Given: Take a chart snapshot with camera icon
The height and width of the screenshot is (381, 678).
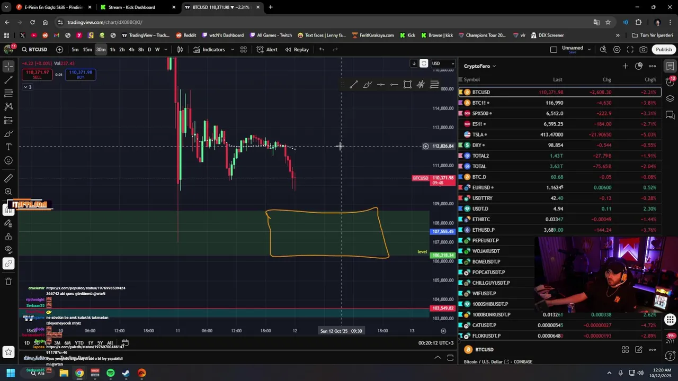Looking at the screenshot, I should click(x=644, y=49).
